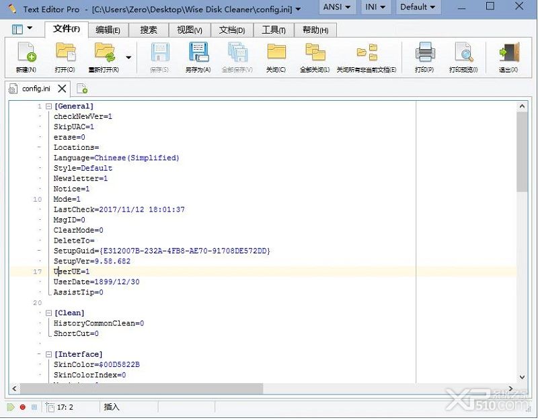Click the Exit (退出) door icon
The height and width of the screenshot is (420, 538).
(x=509, y=53)
